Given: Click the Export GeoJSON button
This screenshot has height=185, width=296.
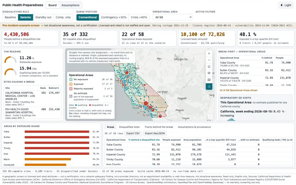Looking at the screenshot, I should click(155, 133).
